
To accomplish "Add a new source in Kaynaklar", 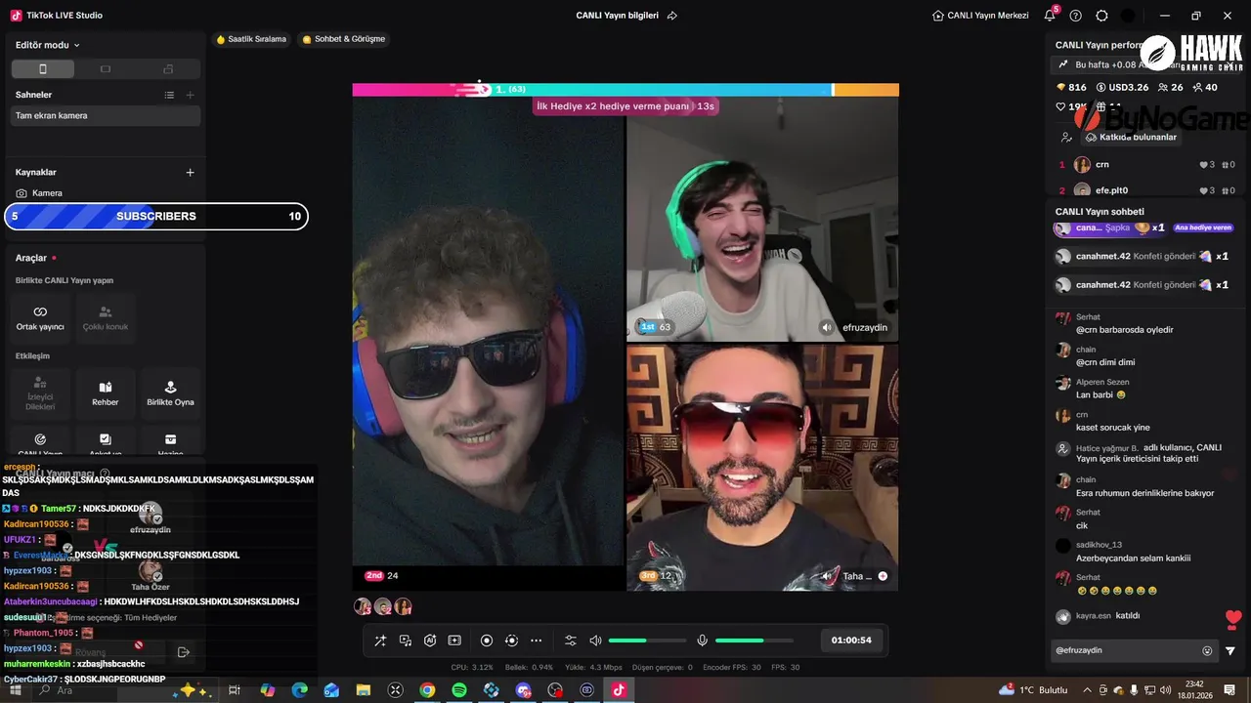I will 190,172.
